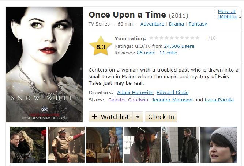This screenshot has width=244, height=166.
Task: Open Ginnifer Goodwin's actor page
Action: click(x=128, y=100)
